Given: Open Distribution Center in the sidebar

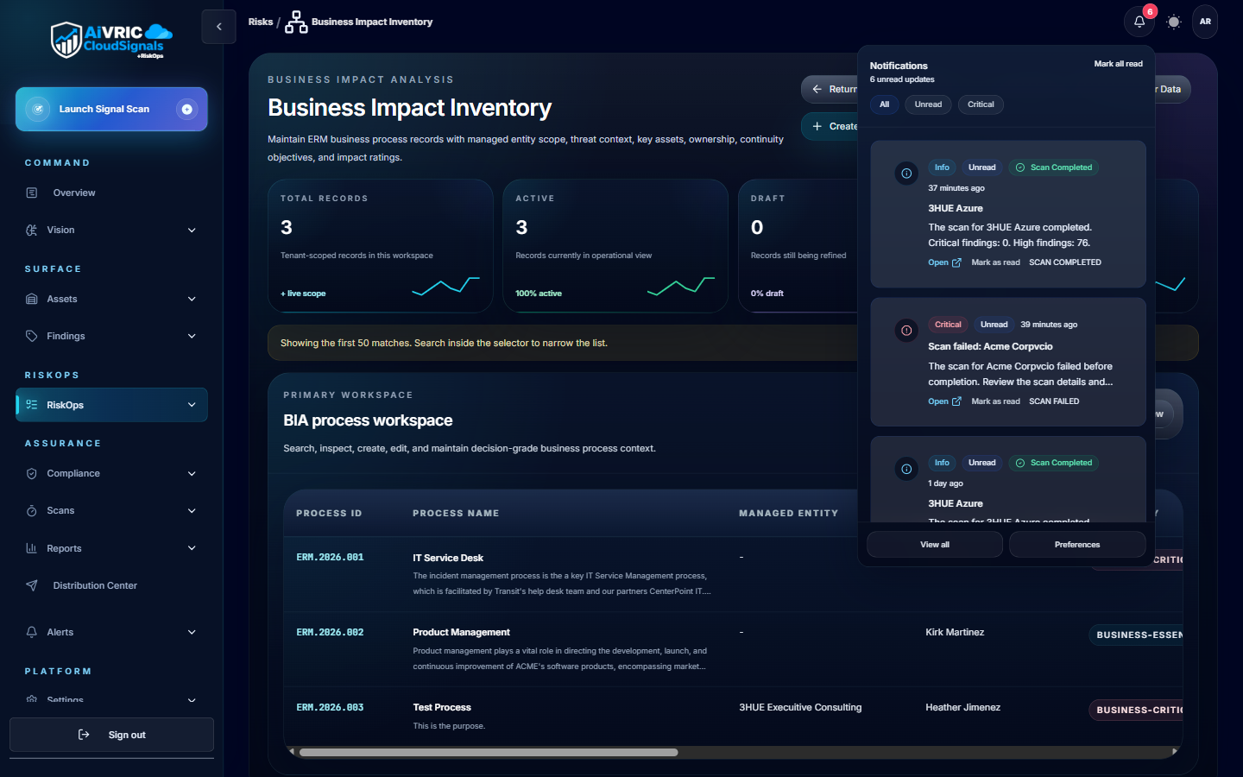Looking at the screenshot, I should (111, 585).
